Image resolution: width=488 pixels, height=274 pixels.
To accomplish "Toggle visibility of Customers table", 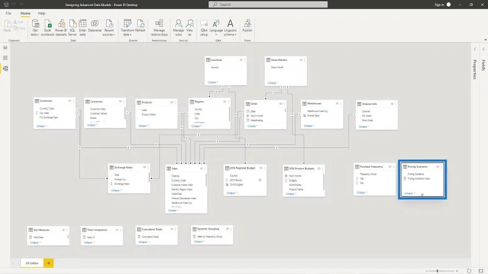I will (120, 102).
